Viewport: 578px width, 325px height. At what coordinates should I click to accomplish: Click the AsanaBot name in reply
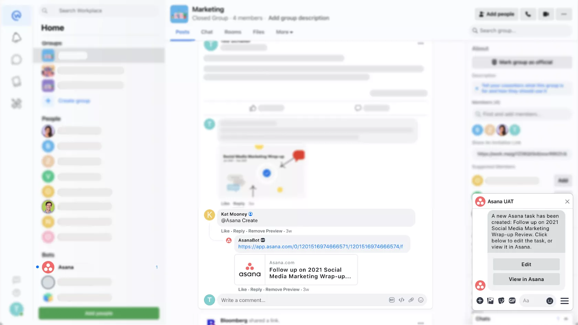click(249, 240)
